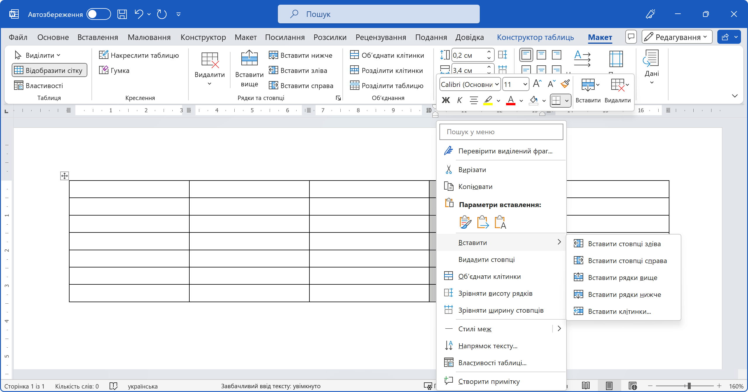Open font size 11 dropdown
Image resolution: width=748 pixels, height=392 pixels.
coord(525,84)
